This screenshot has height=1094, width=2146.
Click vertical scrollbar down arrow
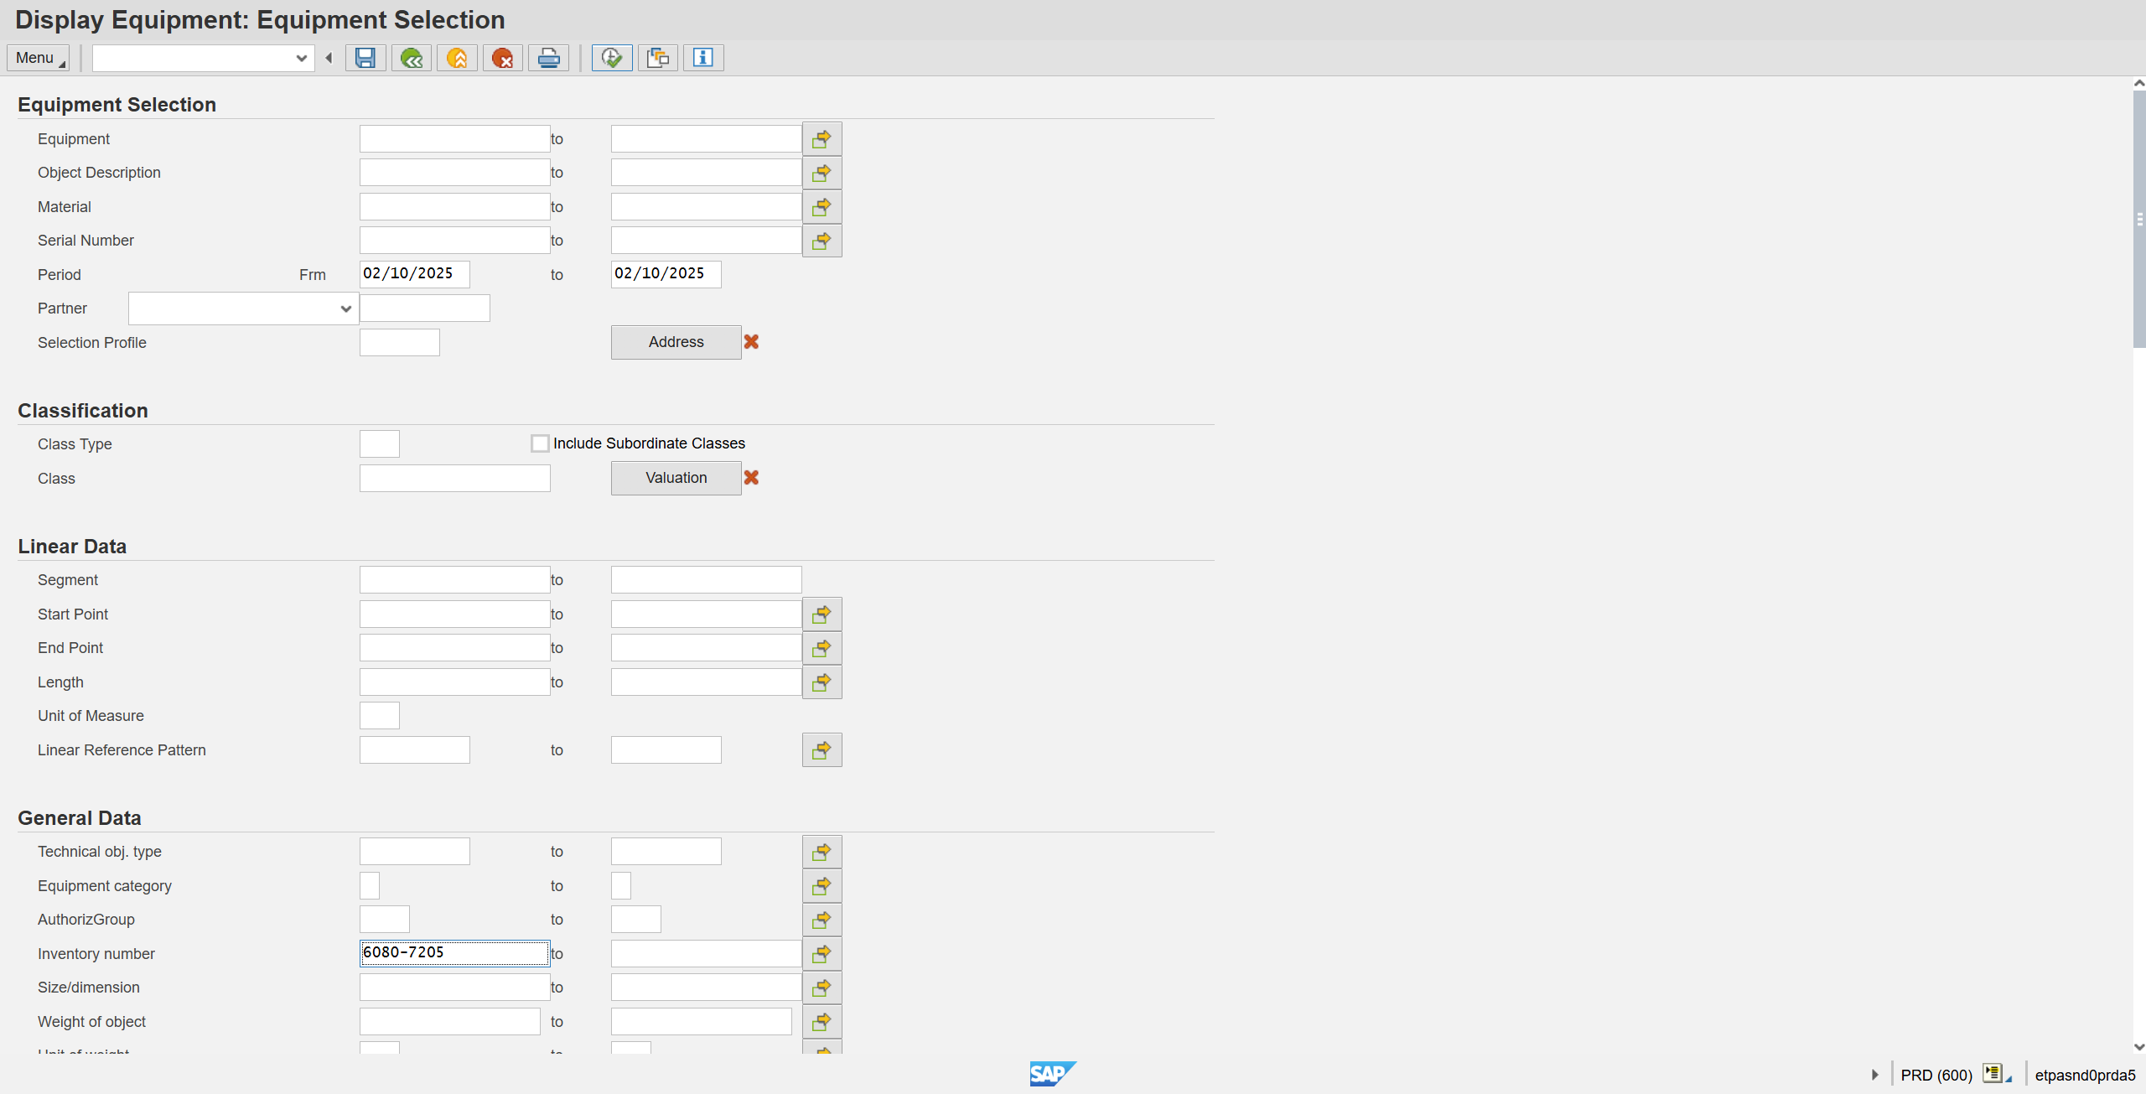[2139, 1046]
